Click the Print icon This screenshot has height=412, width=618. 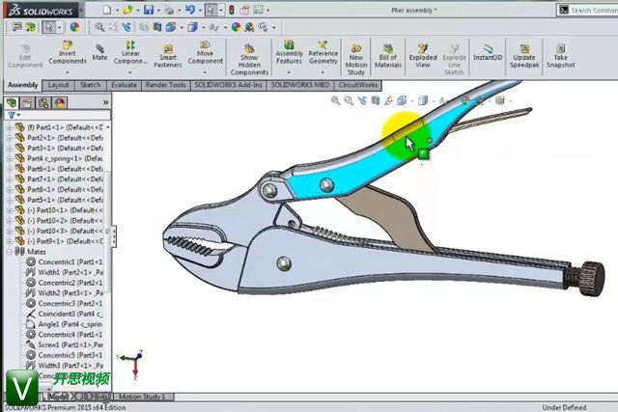tap(170, 10)
